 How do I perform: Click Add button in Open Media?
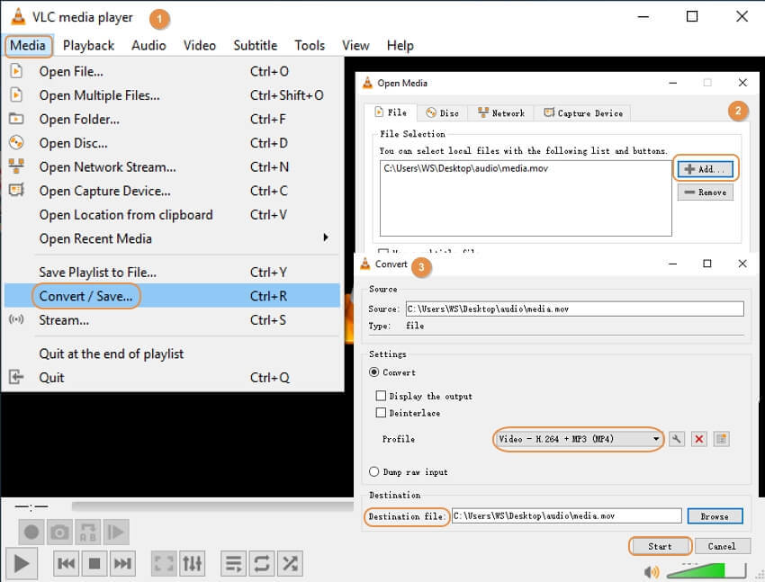point(706,169)
